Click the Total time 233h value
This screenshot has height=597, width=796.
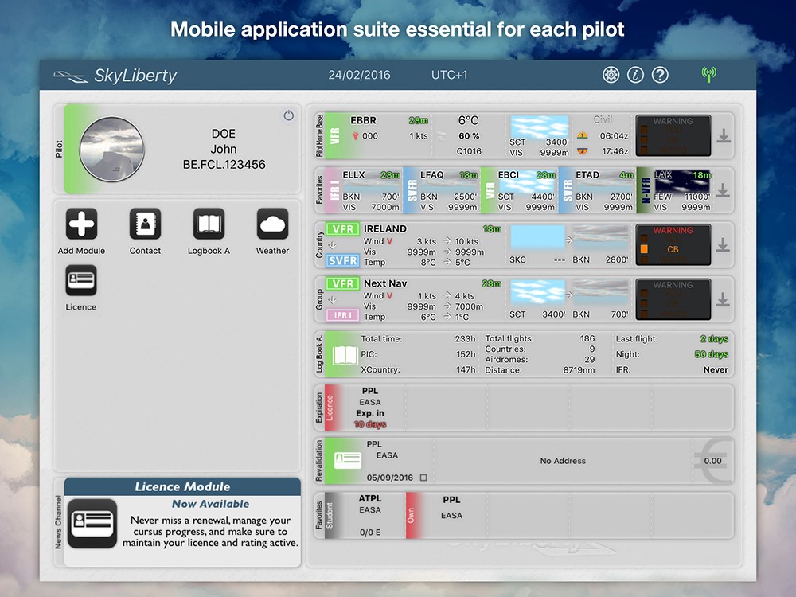pos(465,339)
